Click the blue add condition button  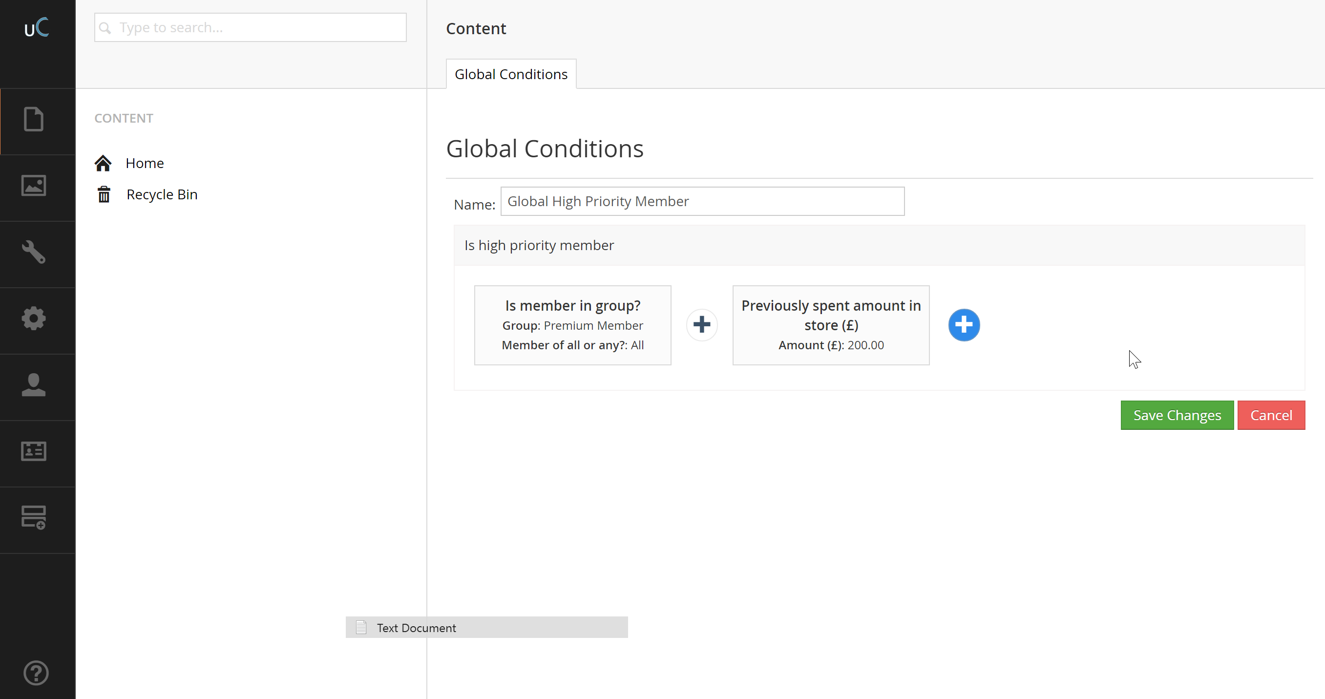[964, 324]
